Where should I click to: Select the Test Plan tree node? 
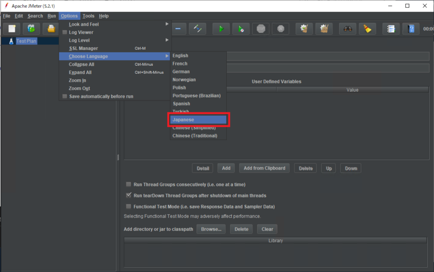[26, 41]
